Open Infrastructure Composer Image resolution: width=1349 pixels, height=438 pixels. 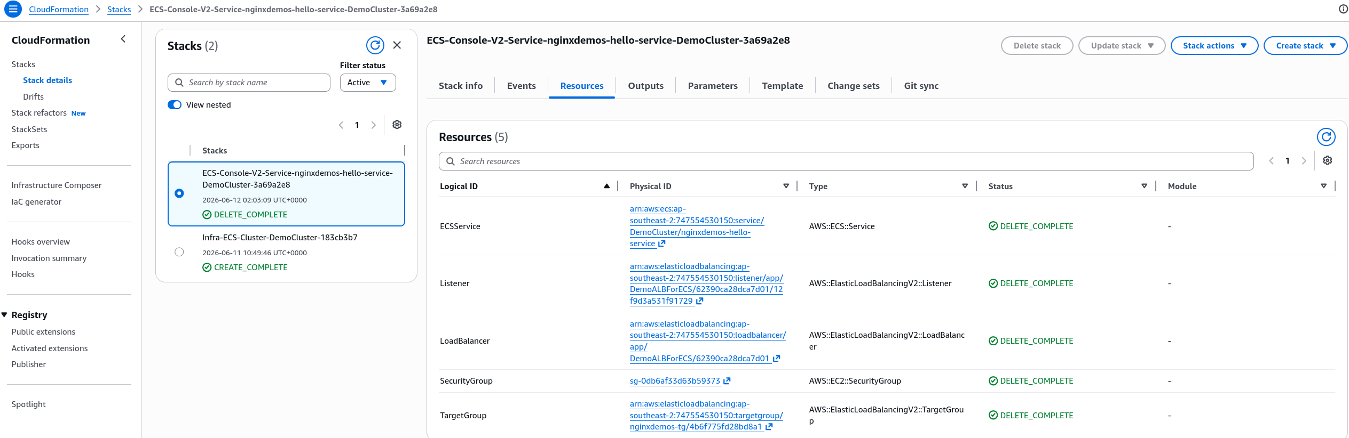tap(57, 185)
